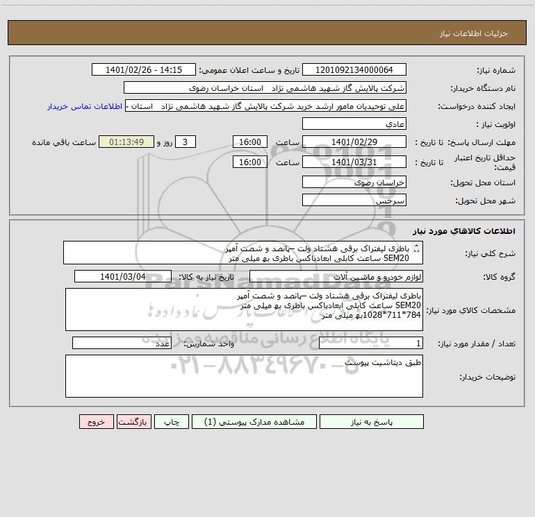Click the مهلت ارسال پاسخ label
Viewport: 535px width, 517px height.
coord(481,142)
